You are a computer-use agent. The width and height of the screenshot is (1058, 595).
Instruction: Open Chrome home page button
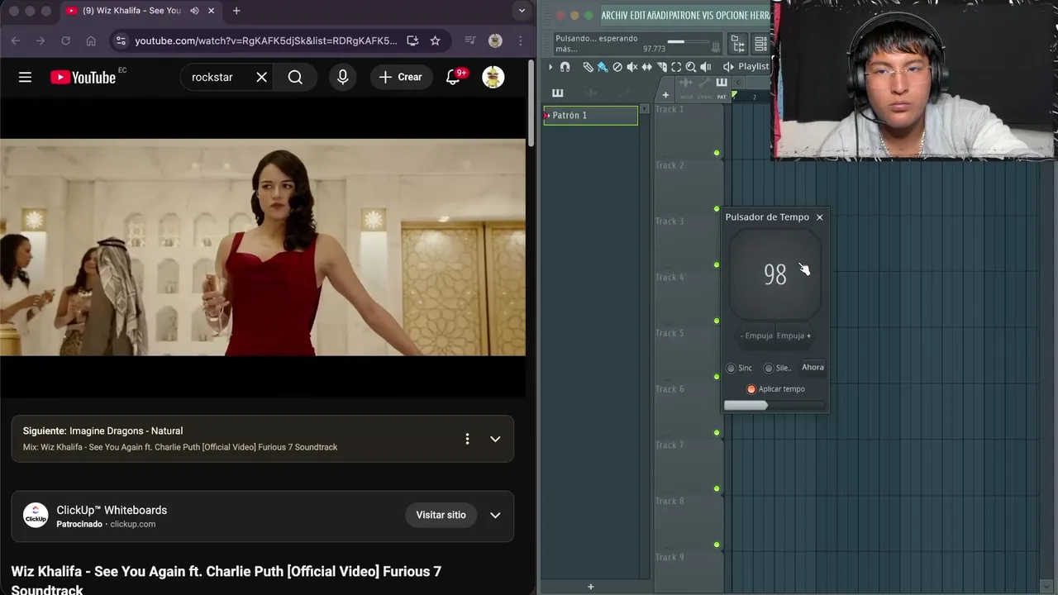[x=91, y=40]
